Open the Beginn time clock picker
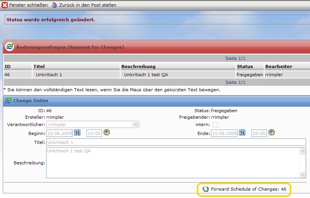This screenshot has height=198, width=310. [107, 133]
